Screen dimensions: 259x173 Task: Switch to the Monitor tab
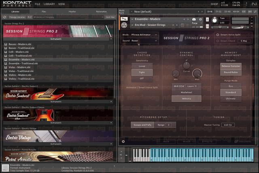(72, 12)
